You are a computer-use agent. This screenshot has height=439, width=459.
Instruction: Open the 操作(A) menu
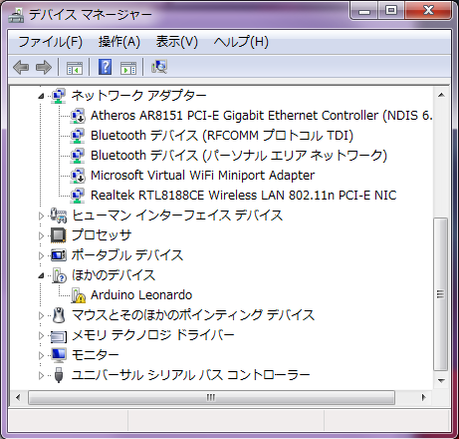point(119,42)
